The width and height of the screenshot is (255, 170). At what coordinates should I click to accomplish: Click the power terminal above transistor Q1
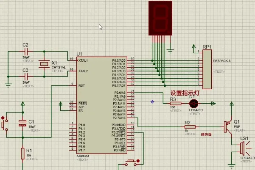pos(232,104)
